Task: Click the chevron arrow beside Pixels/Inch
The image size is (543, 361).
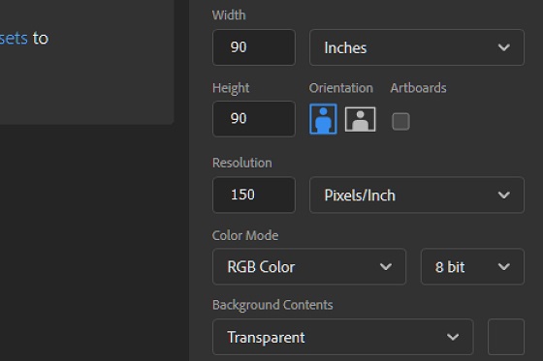Action: point(503,196)
